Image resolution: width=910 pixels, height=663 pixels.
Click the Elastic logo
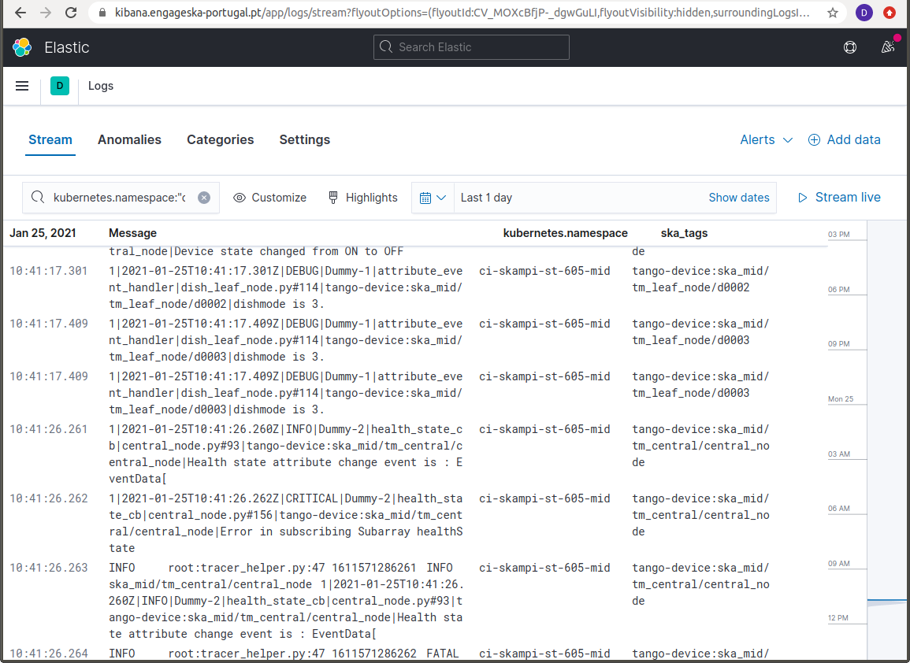click(22, 47)
